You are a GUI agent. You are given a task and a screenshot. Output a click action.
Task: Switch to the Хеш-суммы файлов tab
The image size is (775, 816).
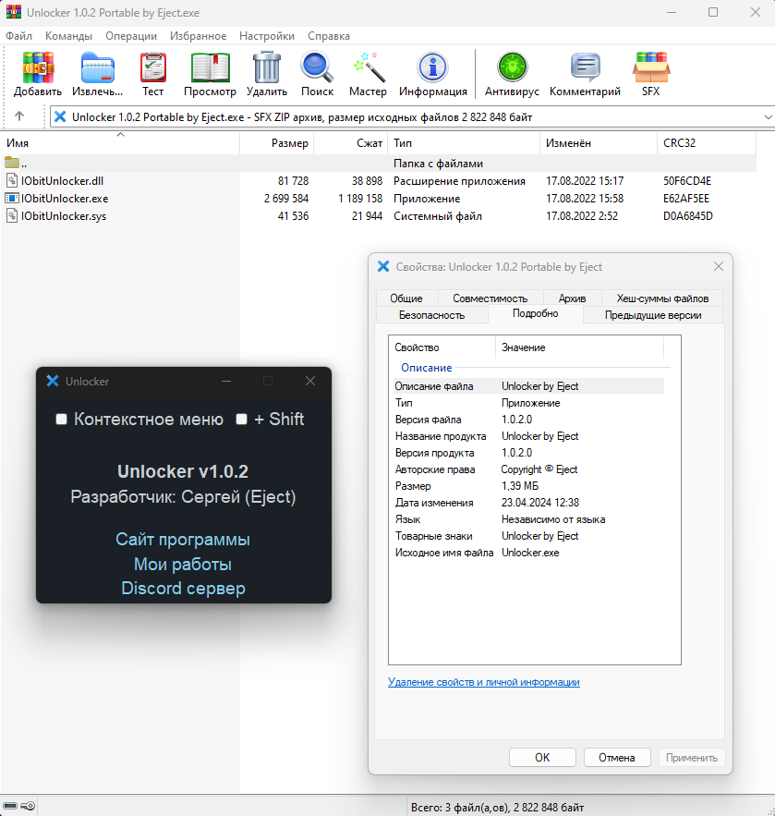662,298
